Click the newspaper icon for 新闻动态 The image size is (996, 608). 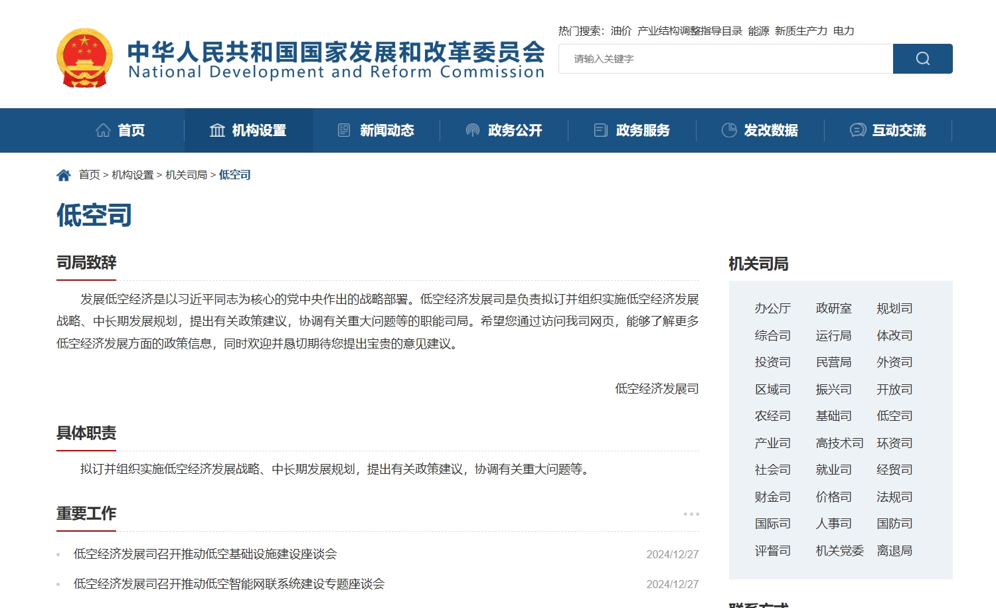pos(344,130)
